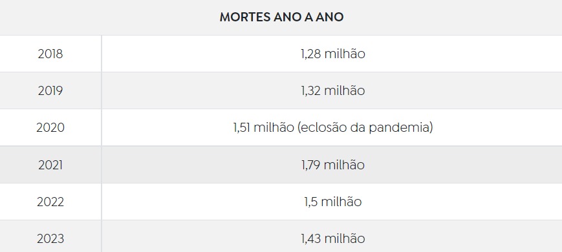Click the MORTES ANO A ANO header

(281, 17)
